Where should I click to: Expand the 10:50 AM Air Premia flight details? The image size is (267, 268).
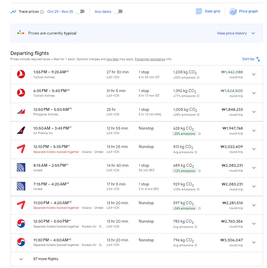254,131
